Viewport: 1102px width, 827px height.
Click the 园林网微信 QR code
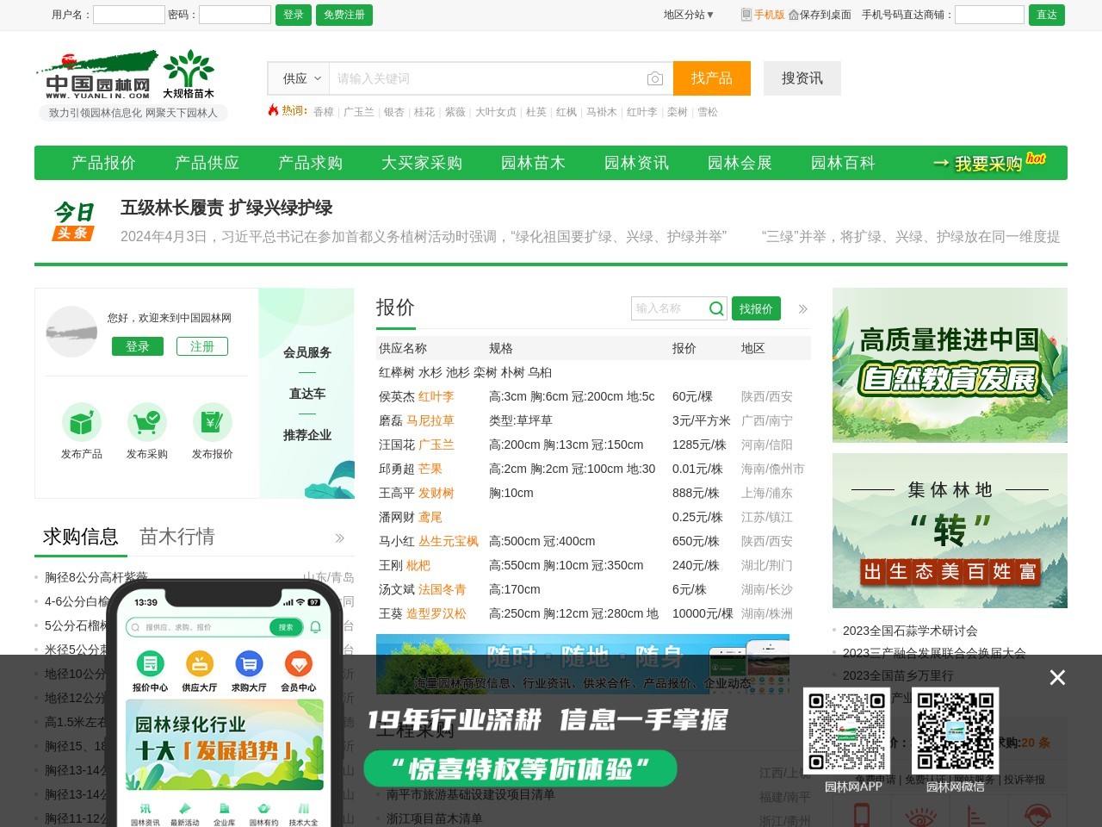(956, 732)
